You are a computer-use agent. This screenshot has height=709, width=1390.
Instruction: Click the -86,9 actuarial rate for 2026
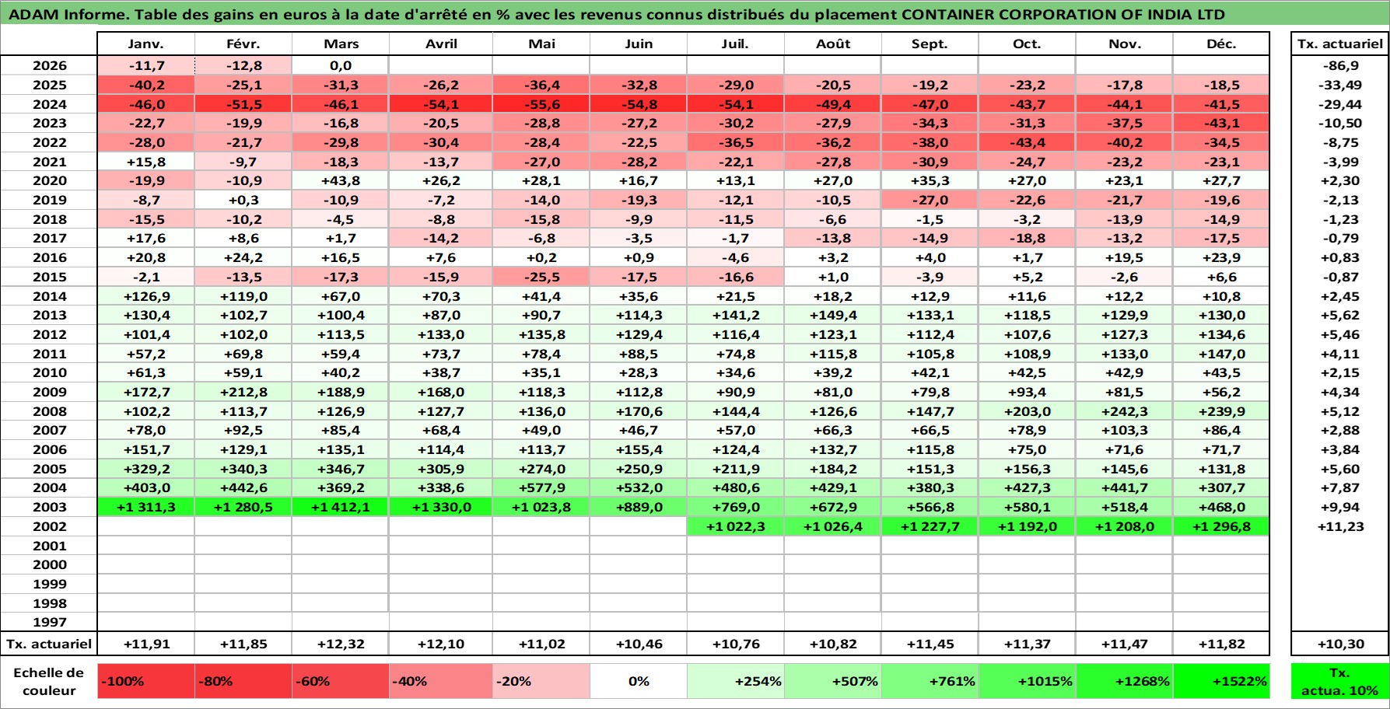click(x=1339, y=65)
